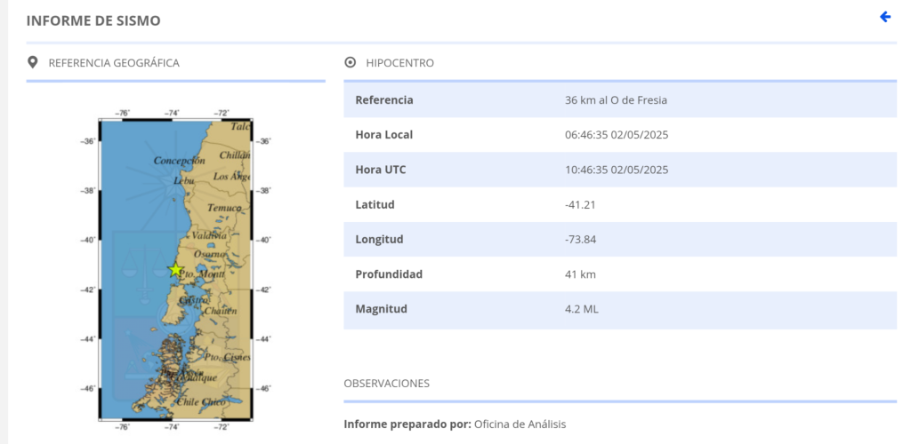
Task: Open the earthquake location map image
Action: point(175,270)
